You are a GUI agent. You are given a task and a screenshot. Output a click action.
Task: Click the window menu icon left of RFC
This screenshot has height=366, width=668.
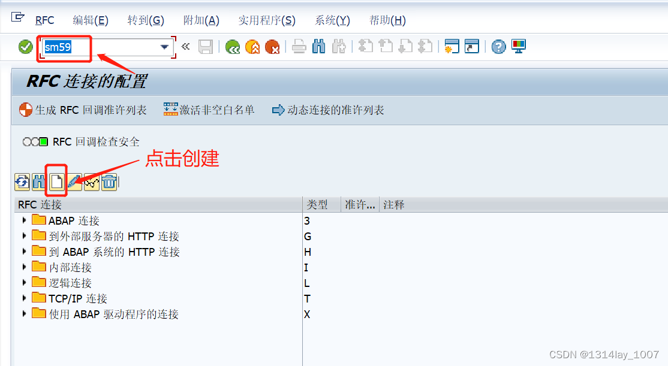[x=18, y=17]
